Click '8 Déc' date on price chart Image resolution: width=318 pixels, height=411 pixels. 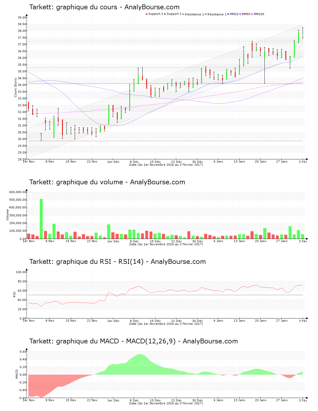134,161
